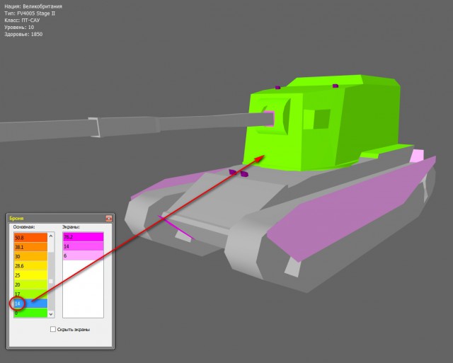Click the Основная list scrollbar thumb
This screenshot has height=363, width=453.
coord(51,282)
